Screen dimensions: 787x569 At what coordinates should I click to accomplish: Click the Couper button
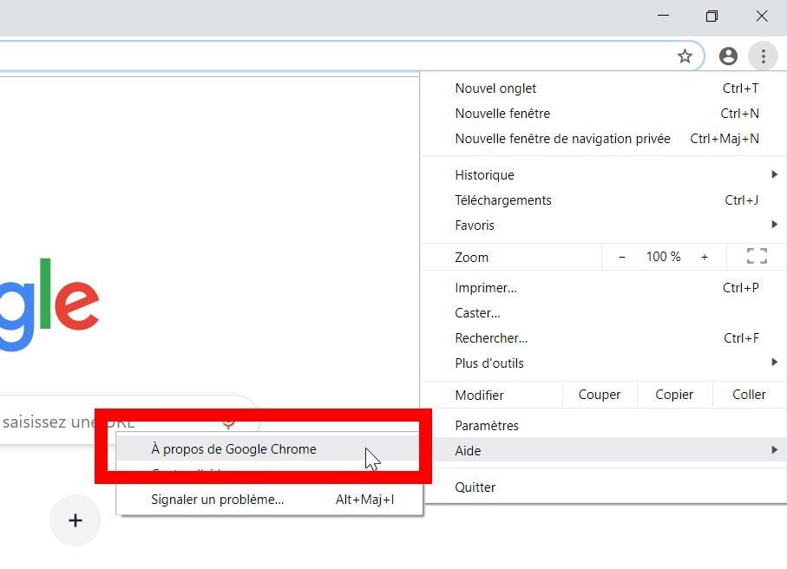point(600,395)
